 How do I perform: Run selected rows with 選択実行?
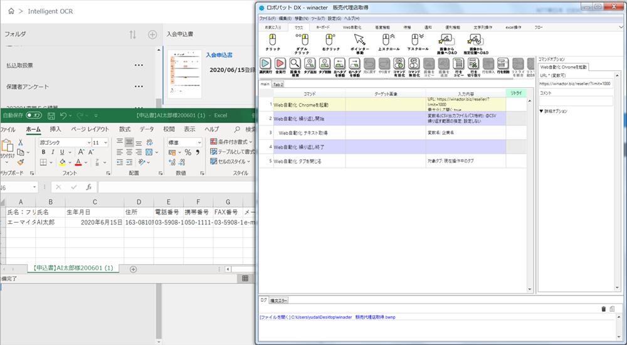click(x=265, y=66)
